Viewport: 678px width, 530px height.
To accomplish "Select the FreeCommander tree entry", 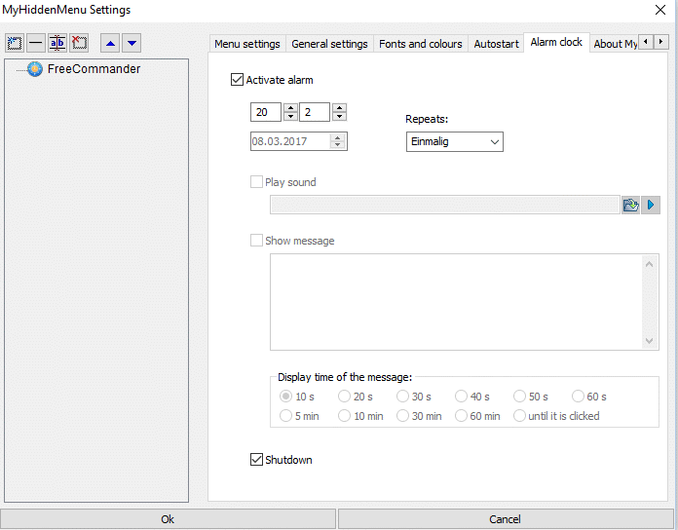I will click(x=94, y=69).
